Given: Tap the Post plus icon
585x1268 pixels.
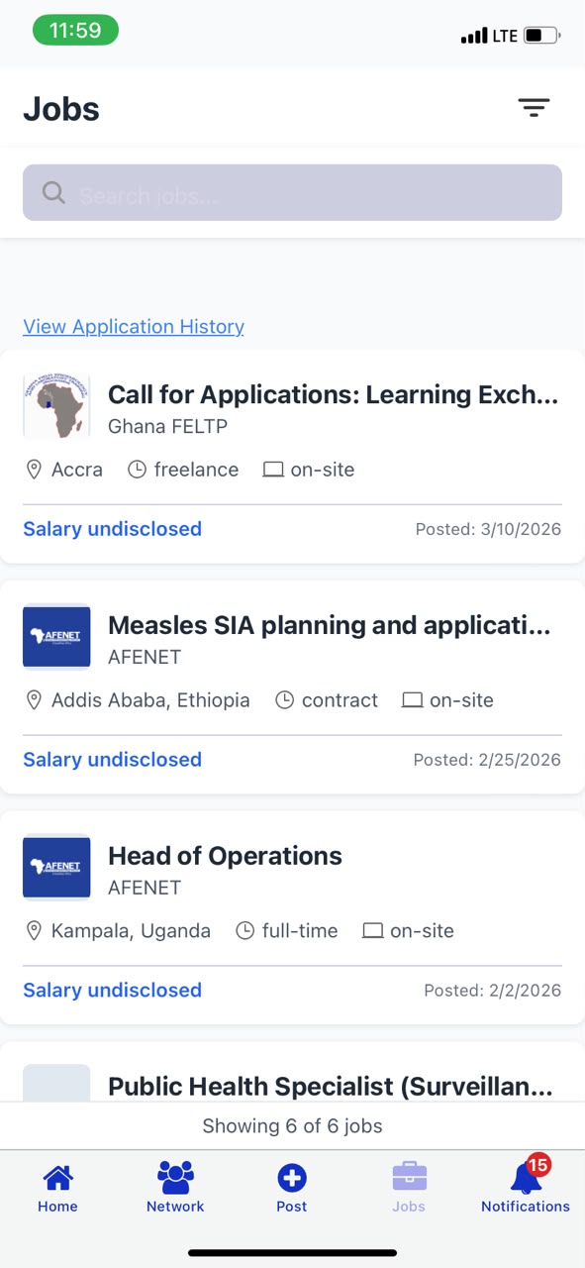Looking at the screenshot, I should [x=292, y=1178].
